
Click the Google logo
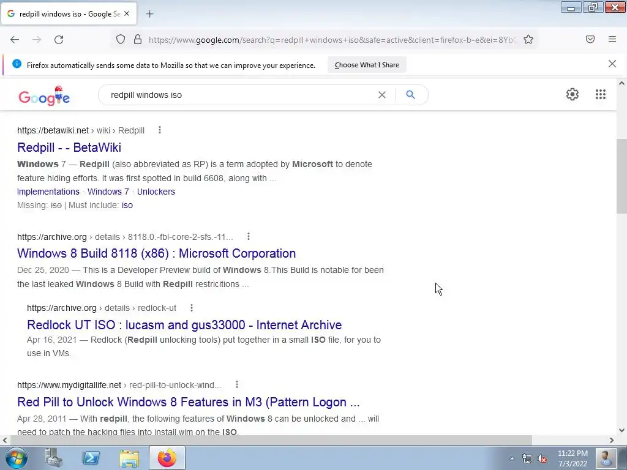click(44, 96)
